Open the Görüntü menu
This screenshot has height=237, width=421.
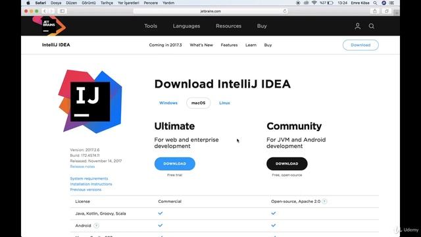pos(89,3)
